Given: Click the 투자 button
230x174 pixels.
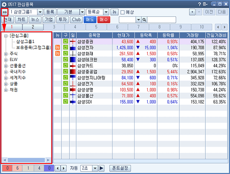Looking at the screenshot, I should (63, 20).
